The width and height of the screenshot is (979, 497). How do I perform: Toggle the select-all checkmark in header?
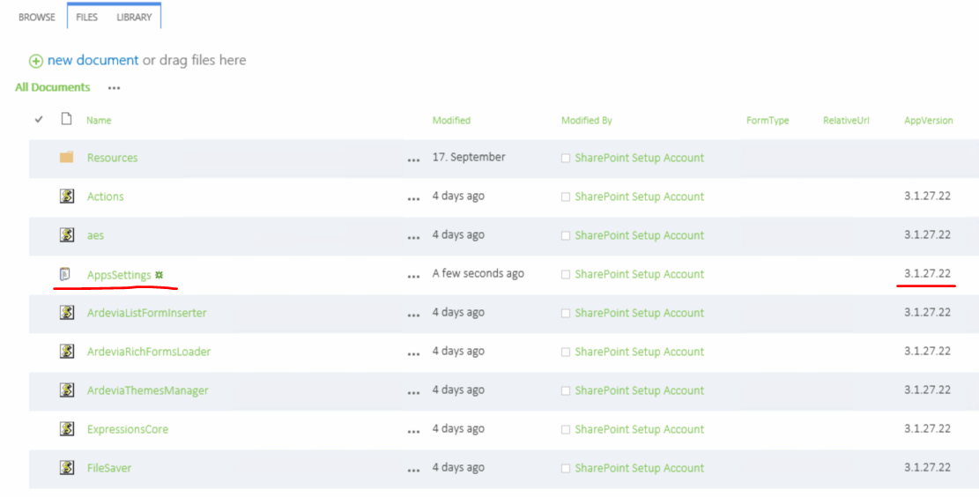tap(39, 120)
